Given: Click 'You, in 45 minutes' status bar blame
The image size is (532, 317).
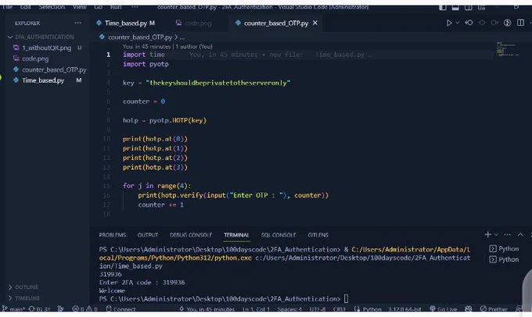Looking at the screenshot, I should point(207,309).
